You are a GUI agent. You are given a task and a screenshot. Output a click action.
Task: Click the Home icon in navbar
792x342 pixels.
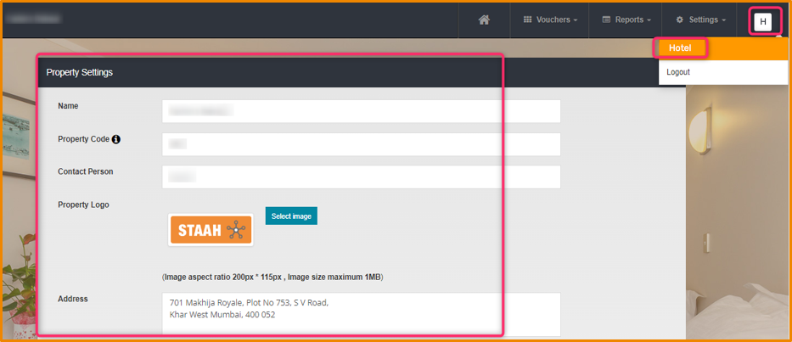pyautogui.click(x=484, y=20)
